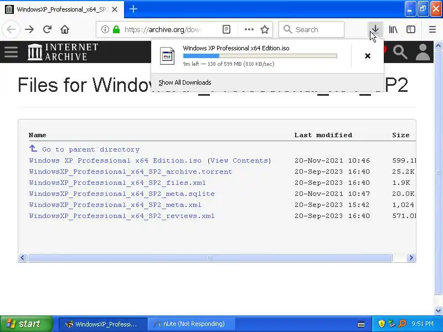Download Windows XP Professional x64 Edition.iso
The height and width of the screenshot is (332, 443).
click(x=115, y=160)
